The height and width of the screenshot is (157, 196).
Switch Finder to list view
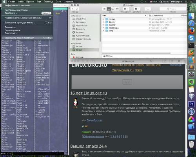[x=109, y=9]
